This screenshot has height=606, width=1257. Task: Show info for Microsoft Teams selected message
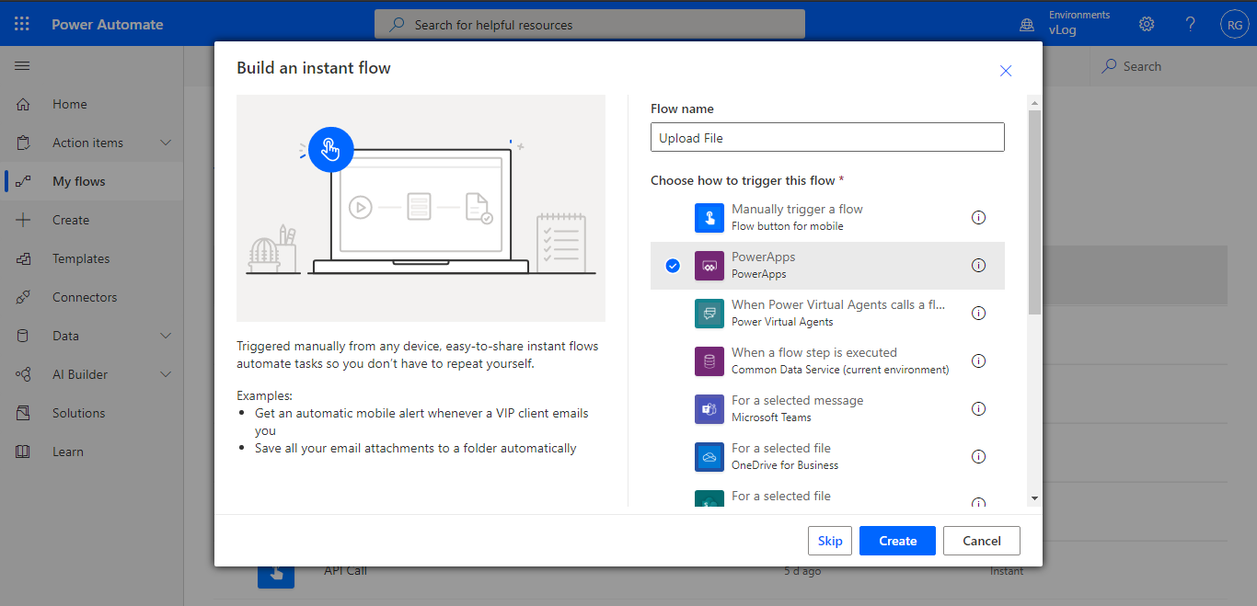(x=978, y=409)
